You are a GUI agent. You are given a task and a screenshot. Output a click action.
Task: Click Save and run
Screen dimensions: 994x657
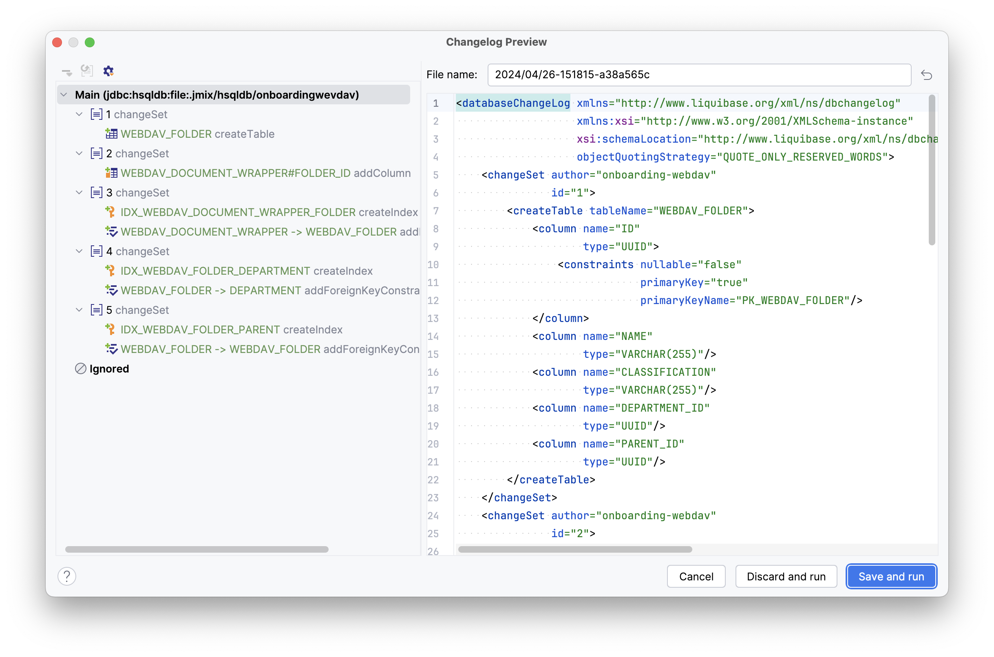pos(891,576)
